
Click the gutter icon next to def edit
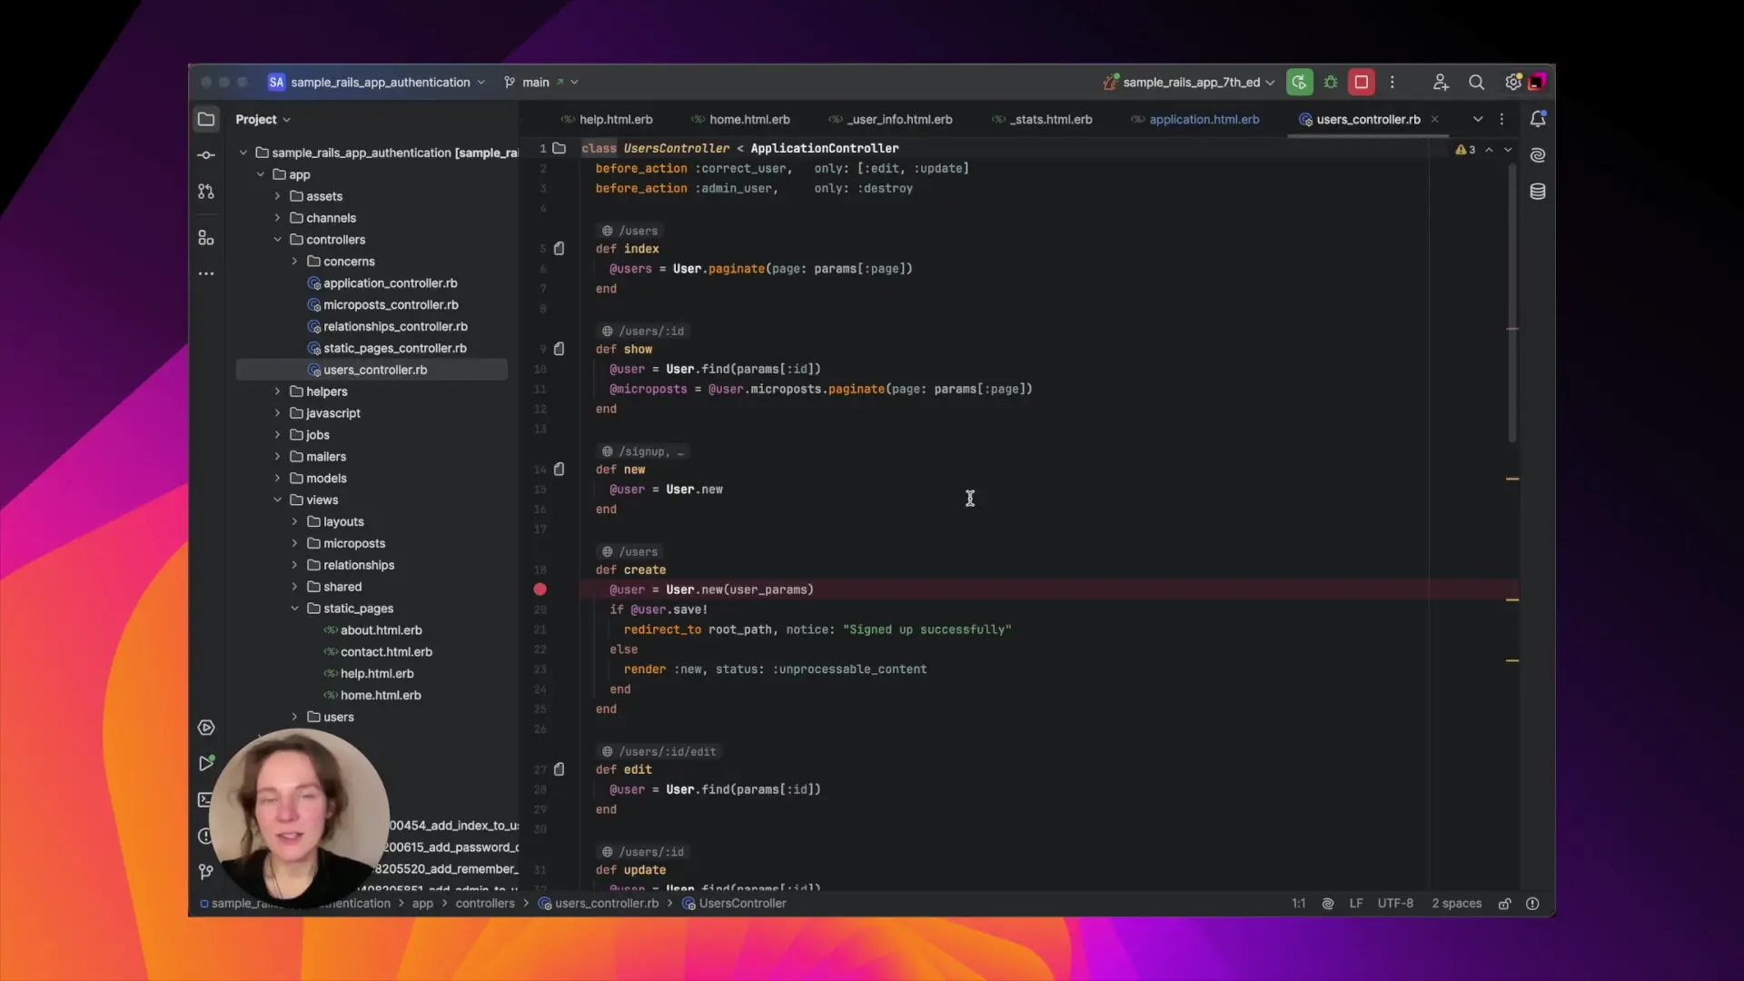[560, 769]
